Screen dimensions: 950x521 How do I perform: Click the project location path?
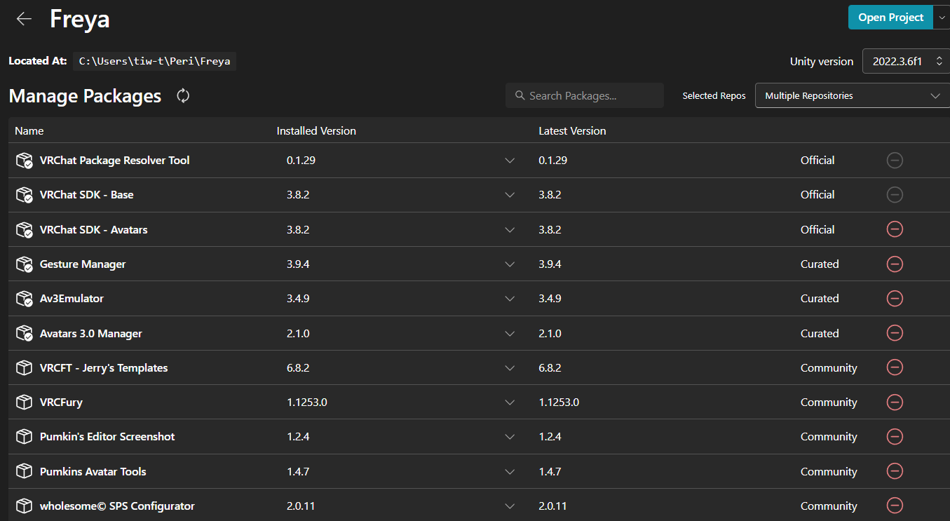pyautogui.click(x=154, y=62)
